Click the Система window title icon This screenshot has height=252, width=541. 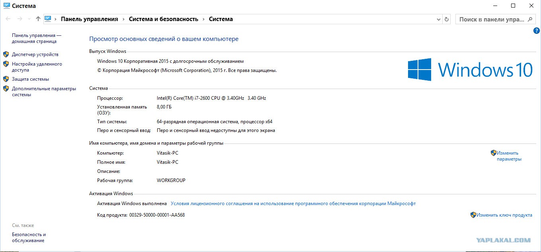[6, 6]
